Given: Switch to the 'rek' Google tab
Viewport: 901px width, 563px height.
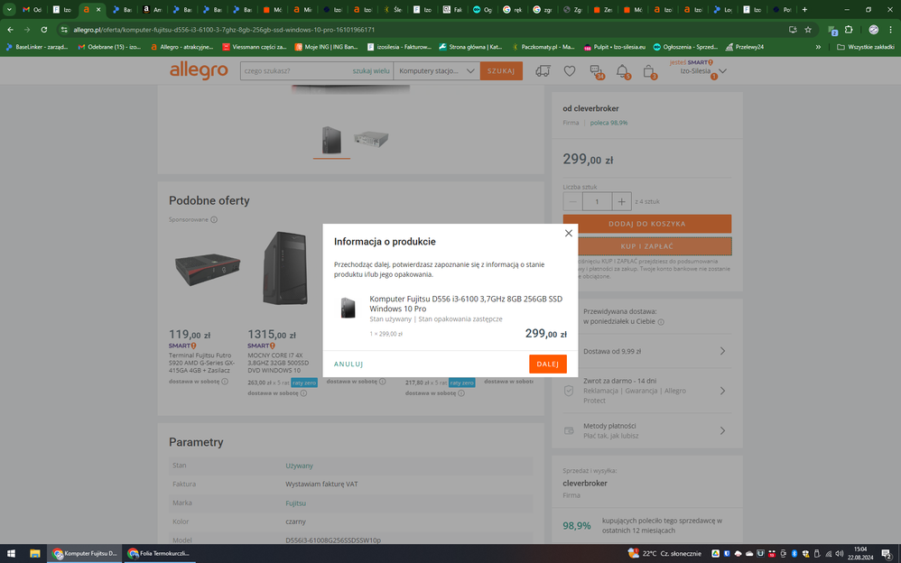Looking at the screenshot, I should coord(513,10).
